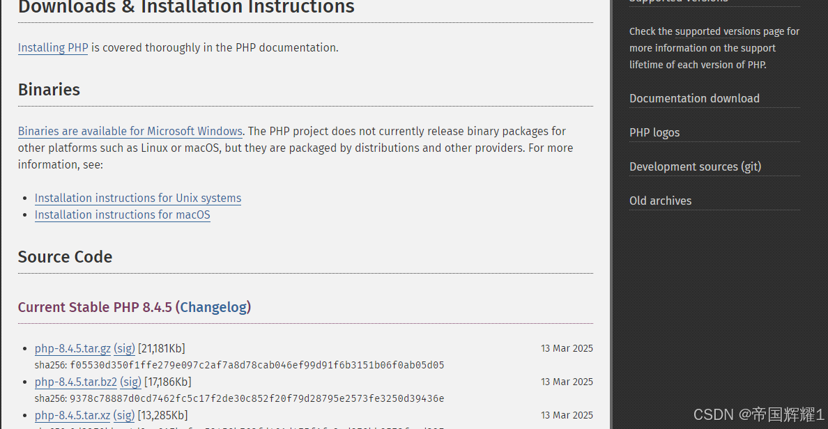828x429 pixels.
Task: Open Installation instructions for Unix systems
Action: pos(138,198)
